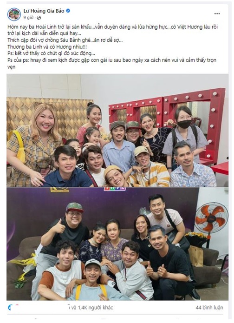Click the "Thích cặp đôi vợ chồng Sáu Bảnh" line
This screenshot has height=323, width=234.
65,40
